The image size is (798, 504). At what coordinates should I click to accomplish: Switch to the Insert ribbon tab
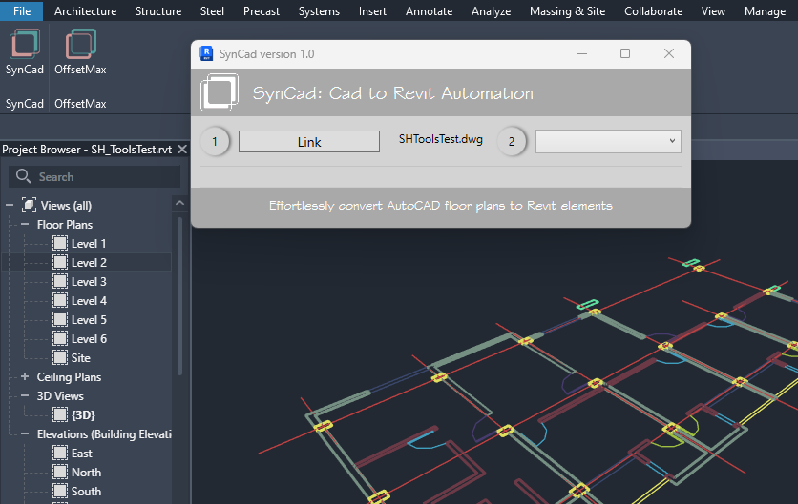coord(372,10)
